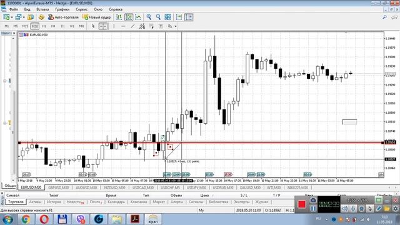
Task: Zoom in on the chart
Action: click(149, 17)
